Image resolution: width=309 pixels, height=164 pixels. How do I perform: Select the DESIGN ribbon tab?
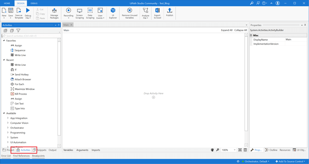[x=21, y=3]
